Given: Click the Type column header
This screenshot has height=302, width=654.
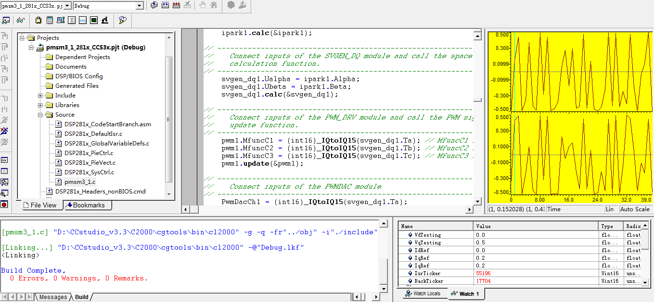Looking at the screenshot, I should 612,226.
